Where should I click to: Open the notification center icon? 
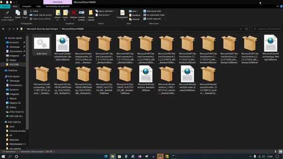click(277, 156)
